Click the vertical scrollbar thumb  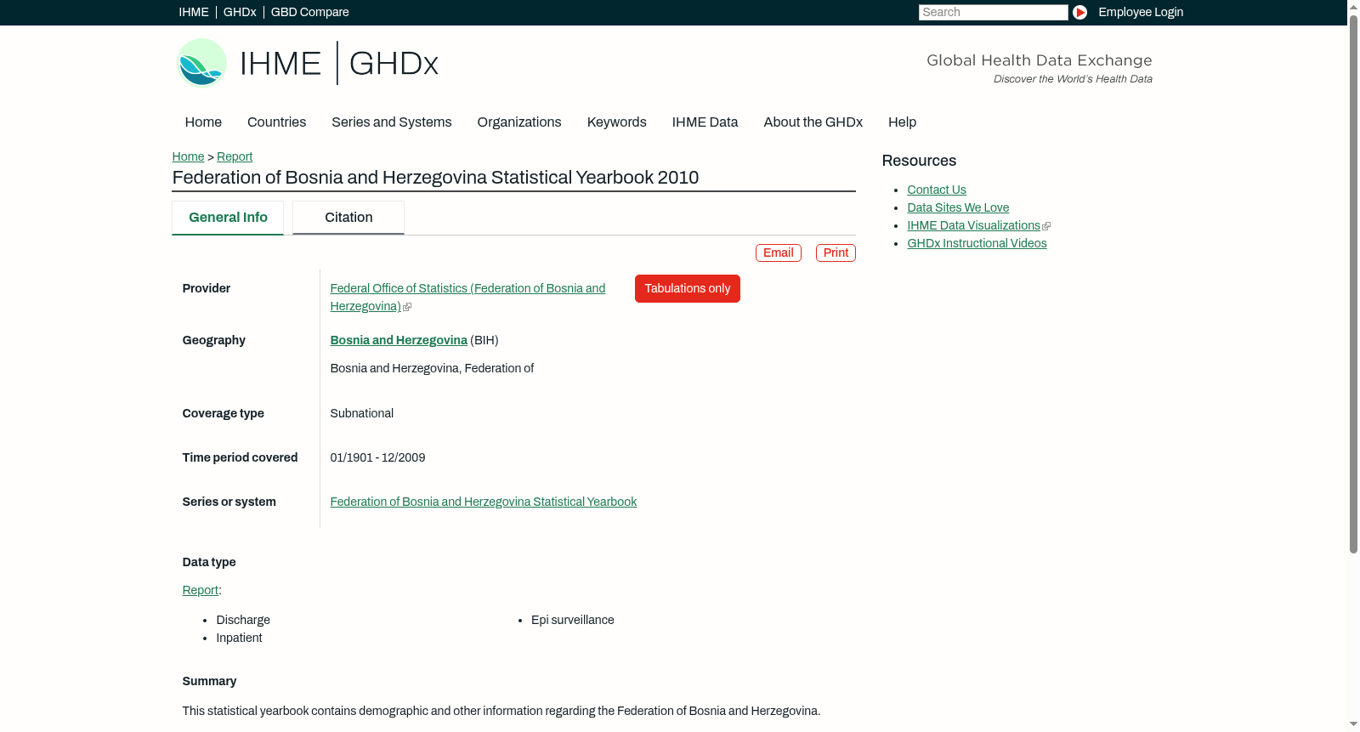(1353, 284)
